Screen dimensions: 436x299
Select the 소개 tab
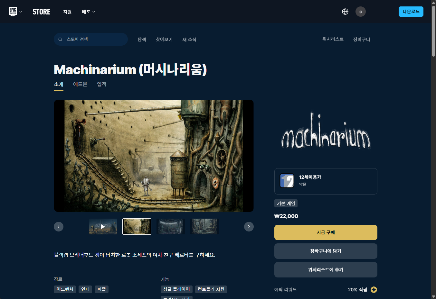pyautogui.click(x=59, y=84)
